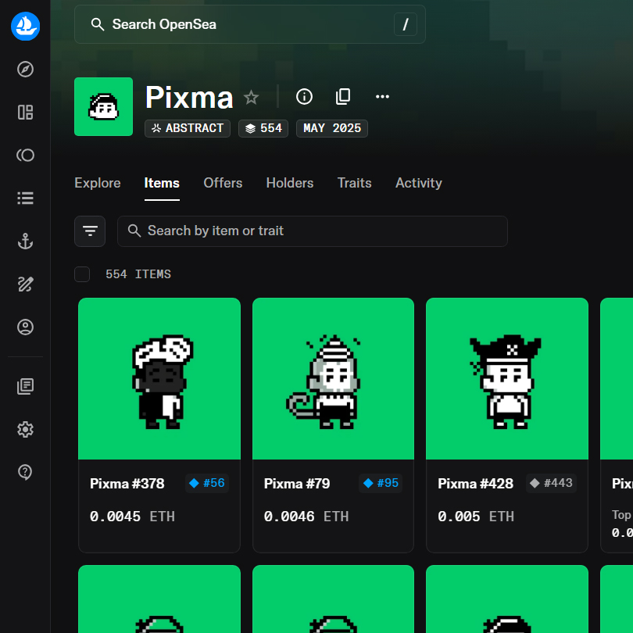Open the anchor rewards icon in sidebar
Viewport: 633px width, 633px height.
[25, 241]
